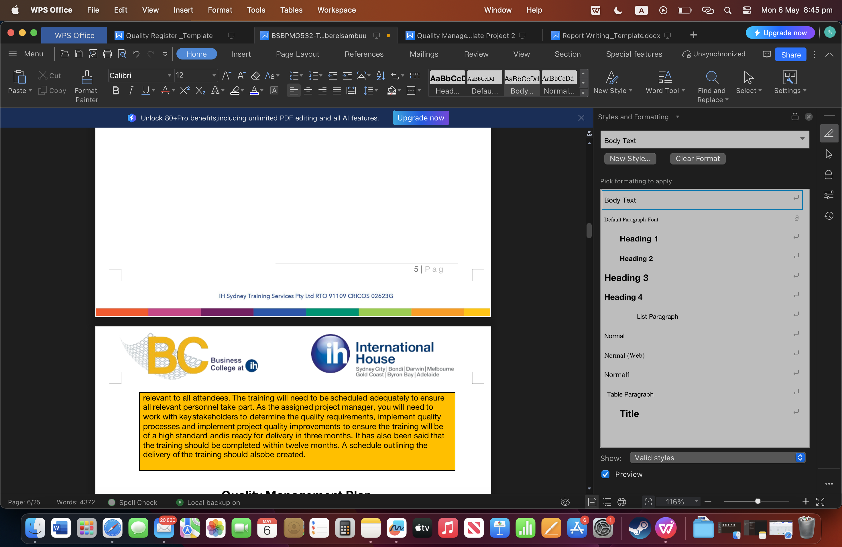Open the Report Writing_Template.docx tab
842x547 pixels.
pyautogui.click(x=611, y=35)
